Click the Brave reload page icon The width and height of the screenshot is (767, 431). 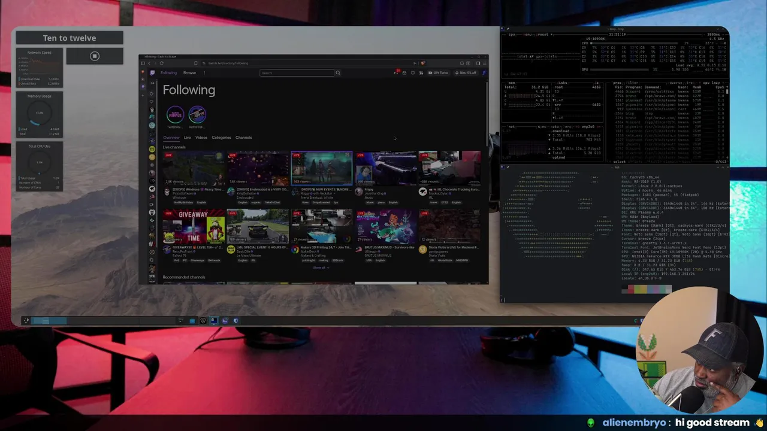click(161, 63)
